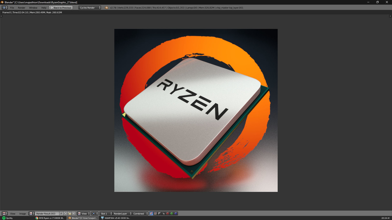Toggle Green channel display

pos(171,214)
